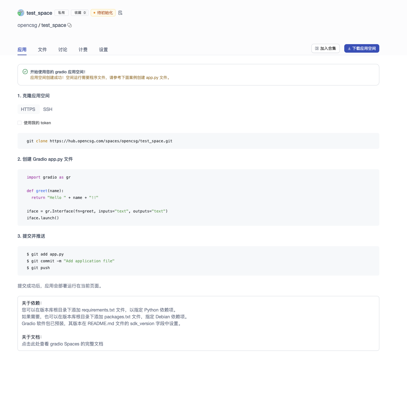
Task: Go to the 计费 tab
Action: (x=83, y=50)
